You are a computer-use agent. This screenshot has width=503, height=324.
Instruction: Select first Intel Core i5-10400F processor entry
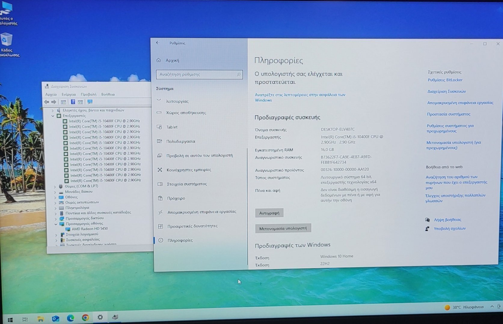point(104,121)
